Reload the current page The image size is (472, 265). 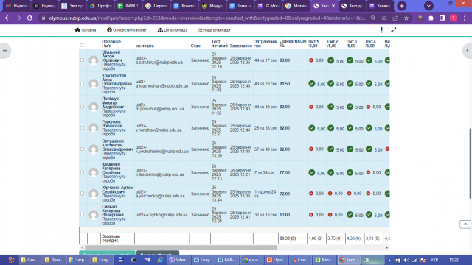29,18
